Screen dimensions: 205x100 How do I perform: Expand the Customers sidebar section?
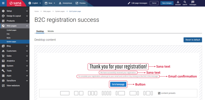[x=15, y=51]
